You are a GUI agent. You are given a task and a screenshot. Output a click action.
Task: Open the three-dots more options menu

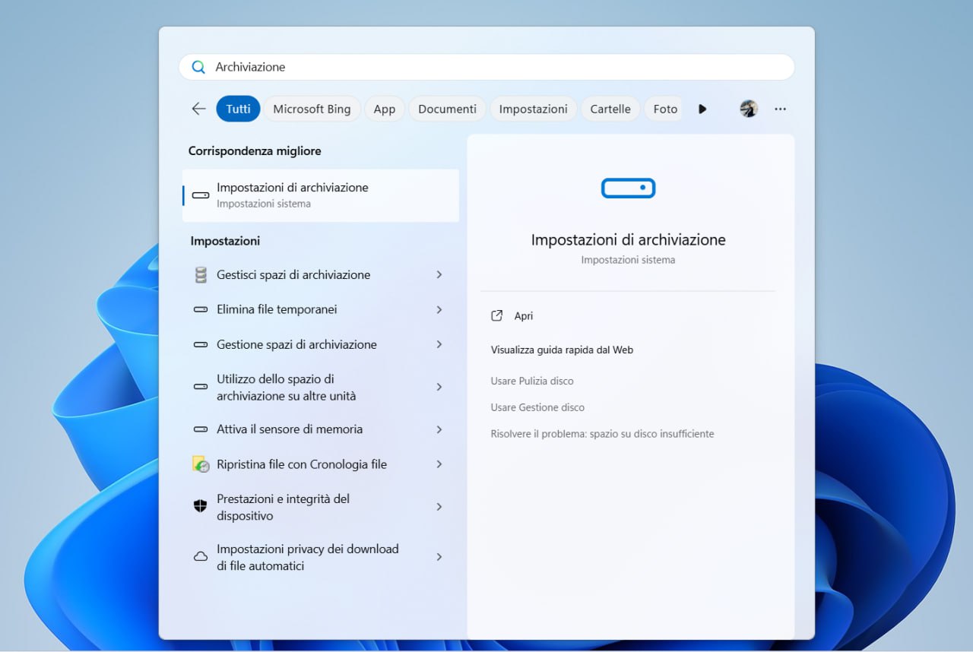point(780,109)
